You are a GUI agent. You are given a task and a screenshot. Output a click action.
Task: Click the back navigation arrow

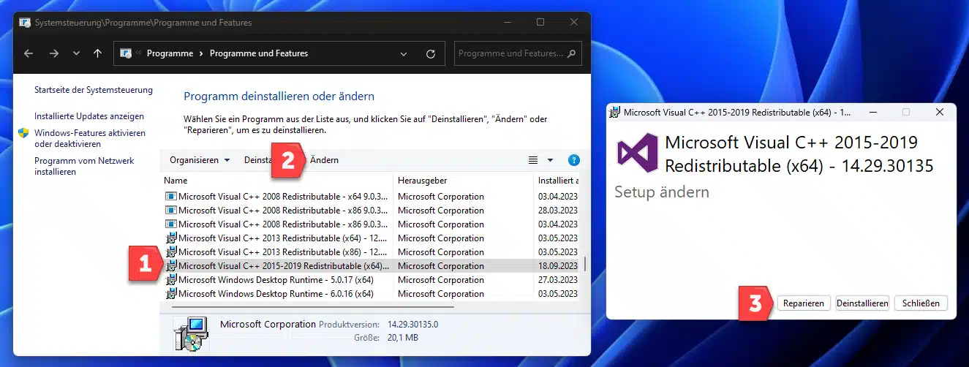click(29, 53)
